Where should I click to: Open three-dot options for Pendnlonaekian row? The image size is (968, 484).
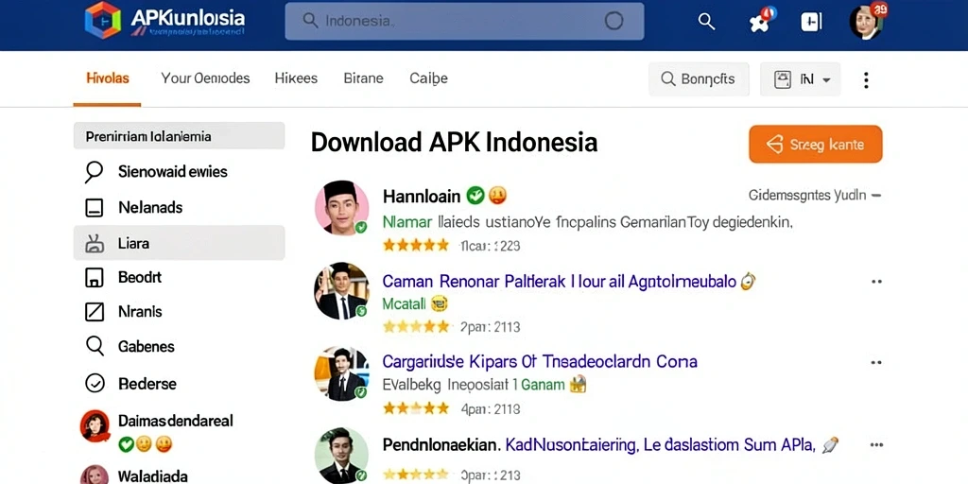pos(876,444)
